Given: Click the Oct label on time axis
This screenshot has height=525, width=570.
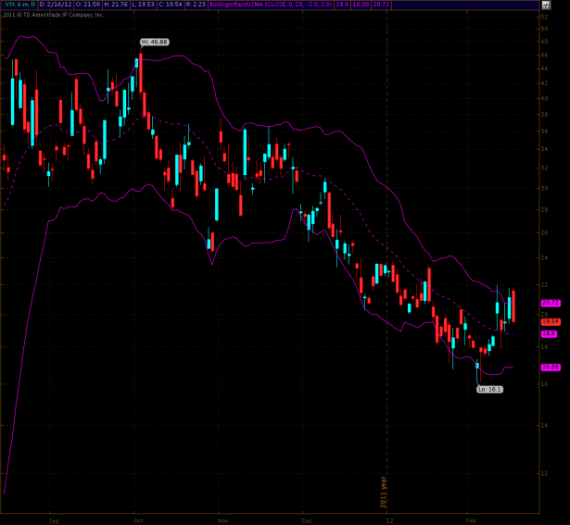Looking at the screenshot, I should tap(138, 519).
